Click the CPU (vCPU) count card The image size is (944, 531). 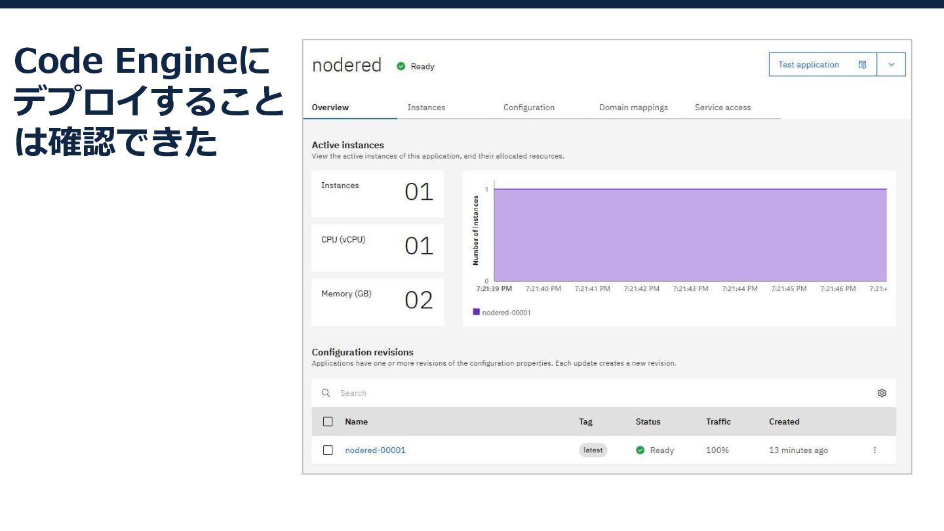[378, 248]
